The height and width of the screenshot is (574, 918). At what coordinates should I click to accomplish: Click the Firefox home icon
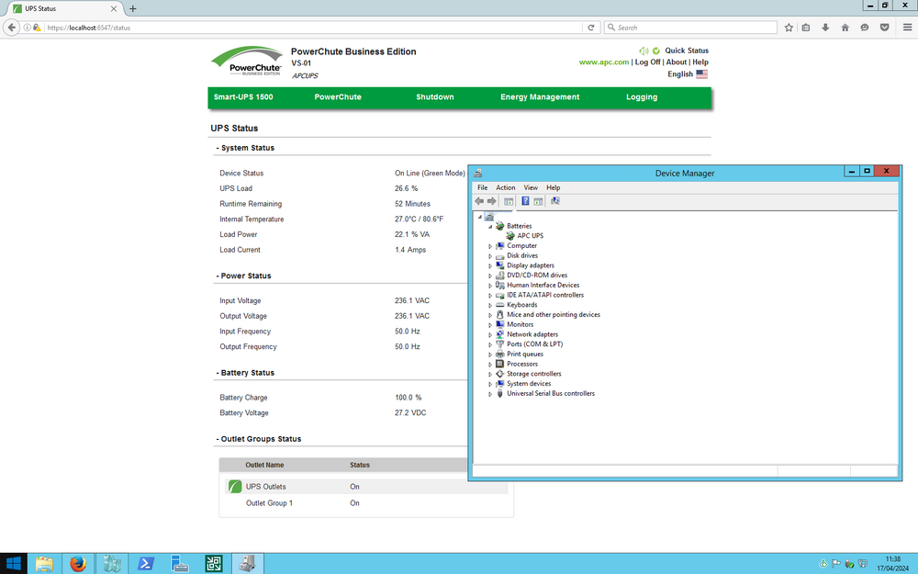pyautogui.click(x=845, y=28)
